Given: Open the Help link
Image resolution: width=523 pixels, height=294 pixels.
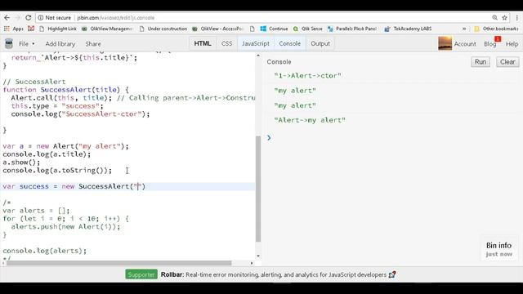Looking at the screenshot, I should point(512,44).
